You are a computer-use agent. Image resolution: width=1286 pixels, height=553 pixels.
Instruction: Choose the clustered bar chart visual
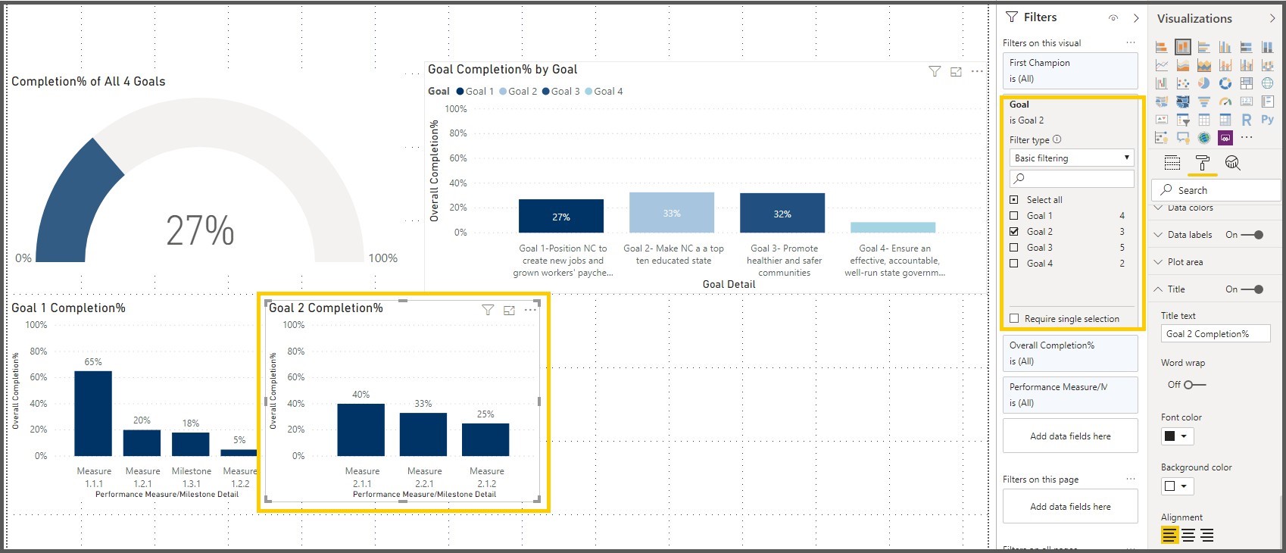coord(1204,47)
